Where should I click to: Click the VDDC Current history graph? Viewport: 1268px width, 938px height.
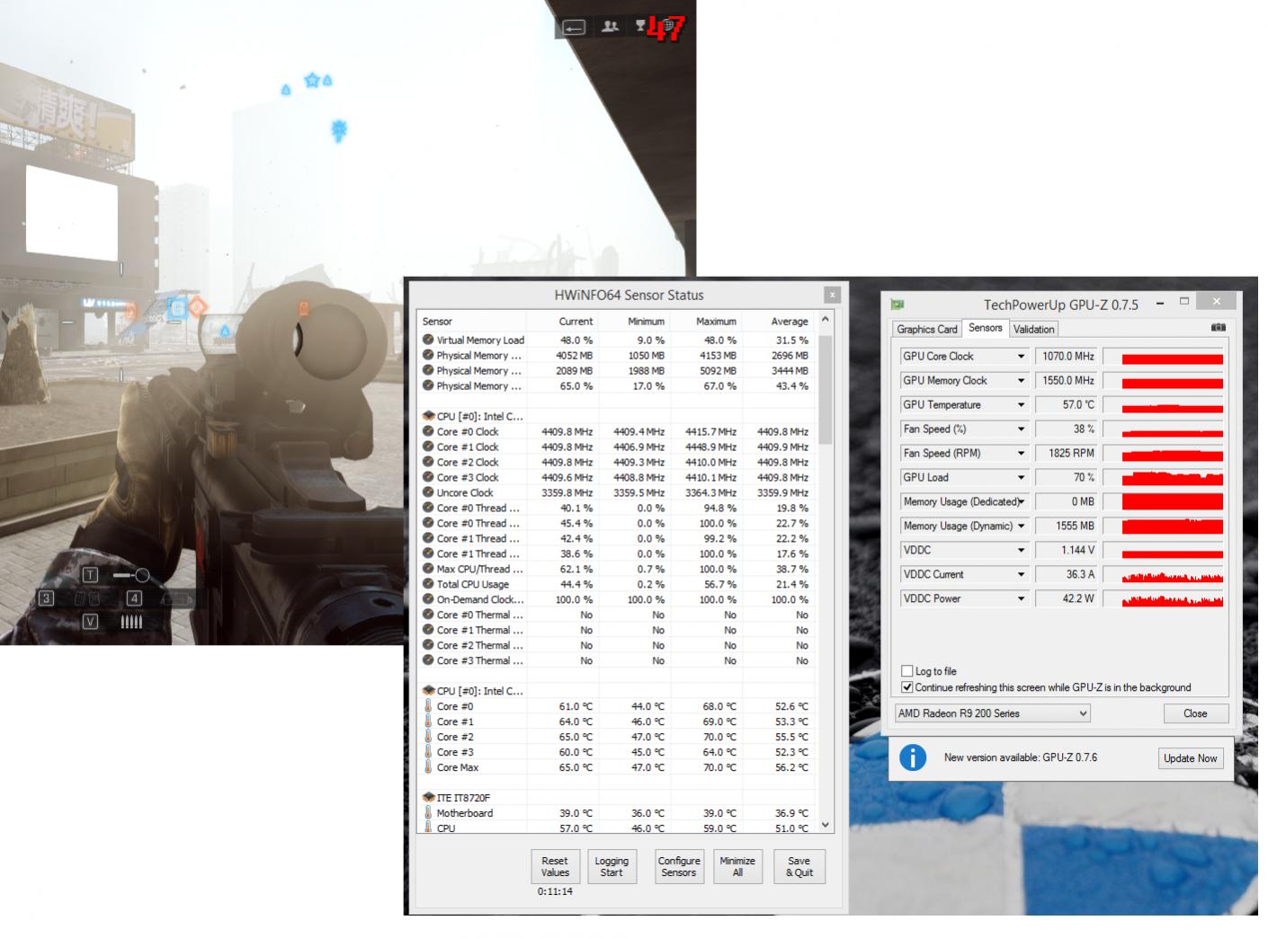pos(1163,575)
